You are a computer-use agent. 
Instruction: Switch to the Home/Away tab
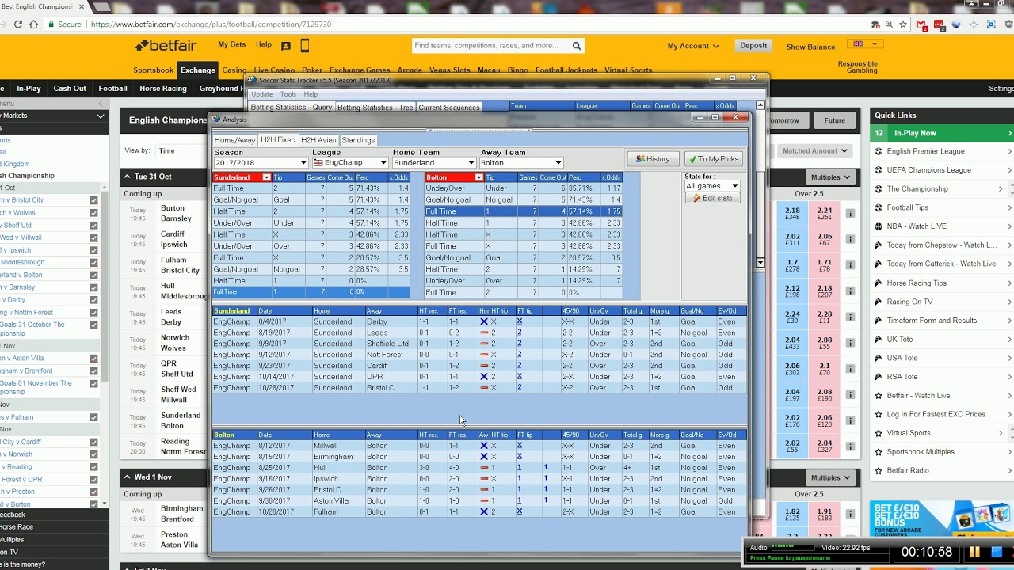pyautogui.click(x=235, y=140)
